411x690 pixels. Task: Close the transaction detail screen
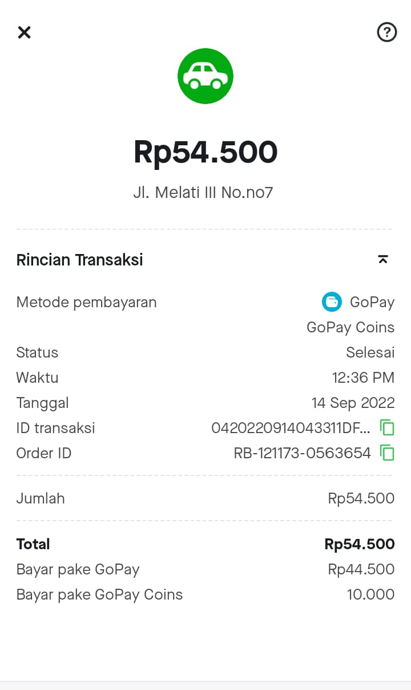click(x=24, y=32)
